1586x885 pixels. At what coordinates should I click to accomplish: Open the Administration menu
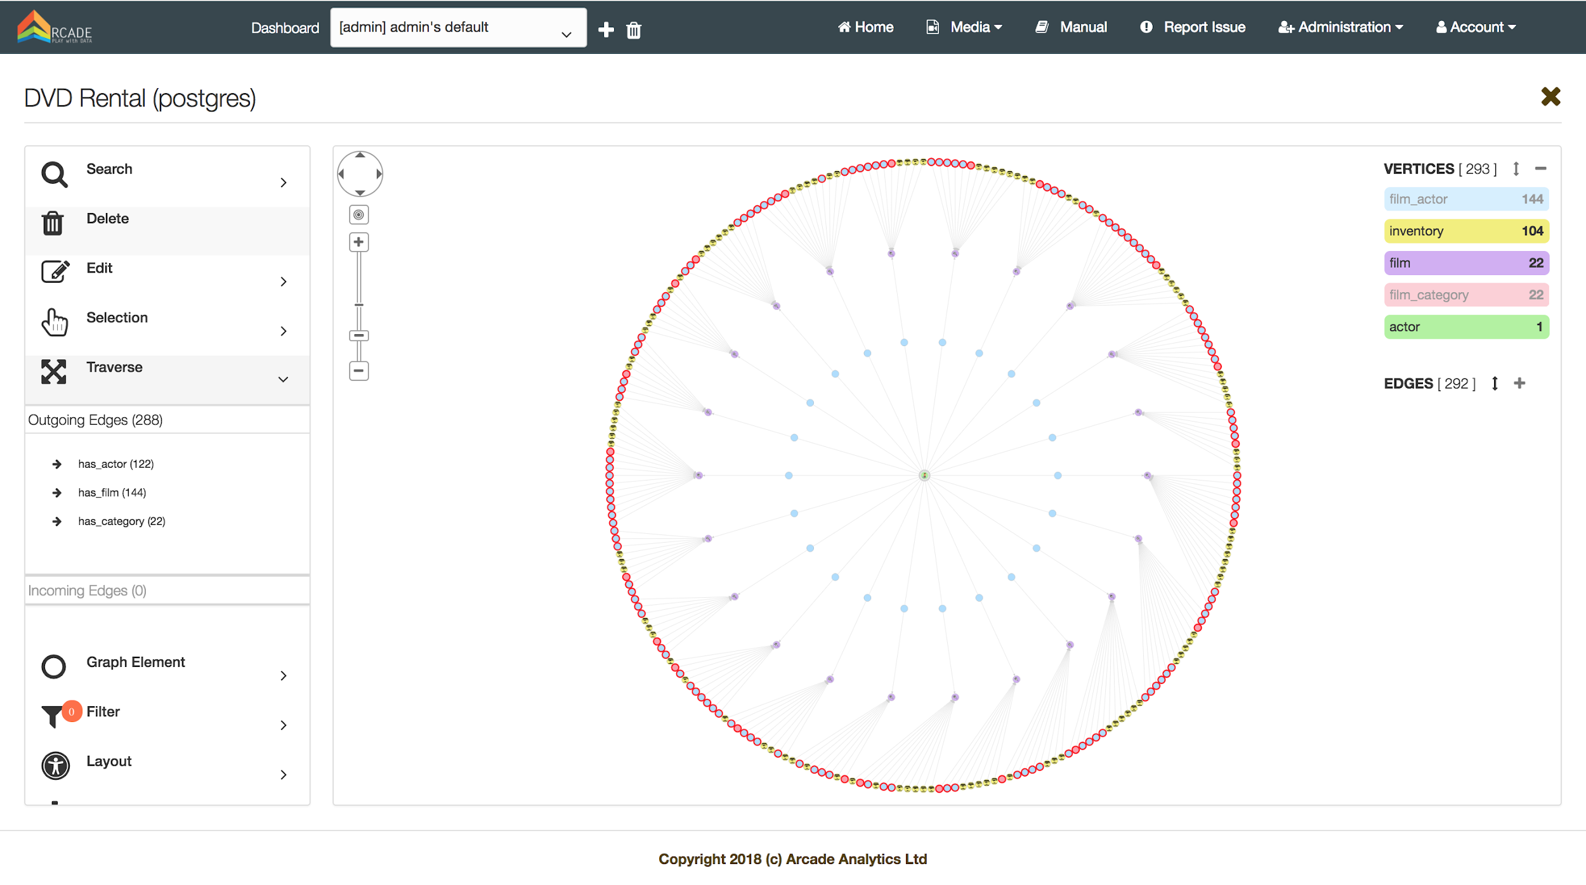point(1340,27)
